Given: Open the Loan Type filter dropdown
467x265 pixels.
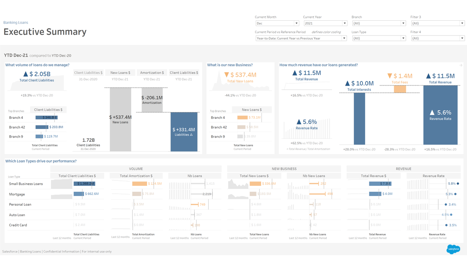Looking at the screenshot, I should point(378,38).
